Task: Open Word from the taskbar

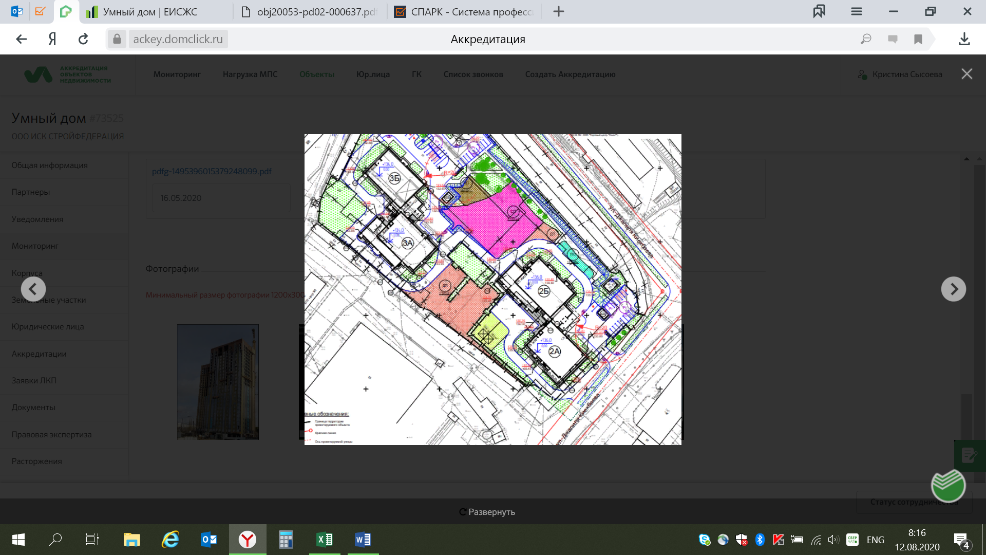Action: pos(363,540)
